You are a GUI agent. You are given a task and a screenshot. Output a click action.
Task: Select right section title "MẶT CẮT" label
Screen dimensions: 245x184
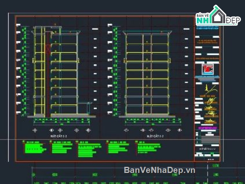coord(155,136)
